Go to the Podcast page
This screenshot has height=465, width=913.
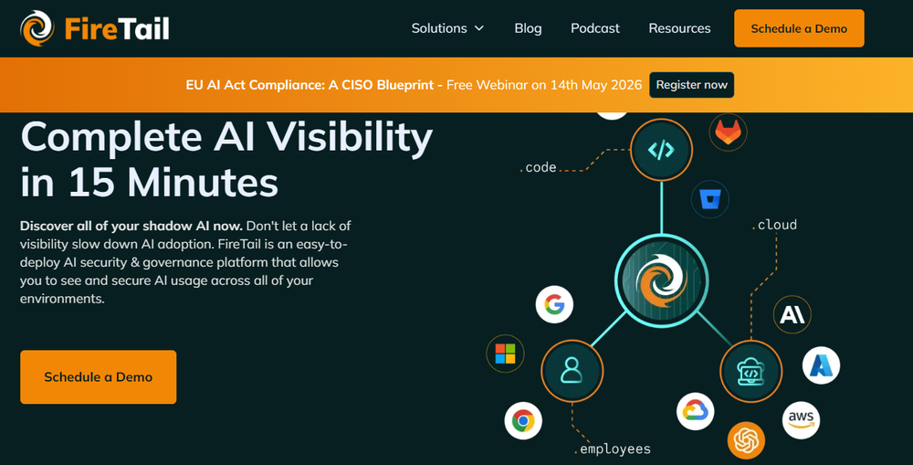pos(595,28)
